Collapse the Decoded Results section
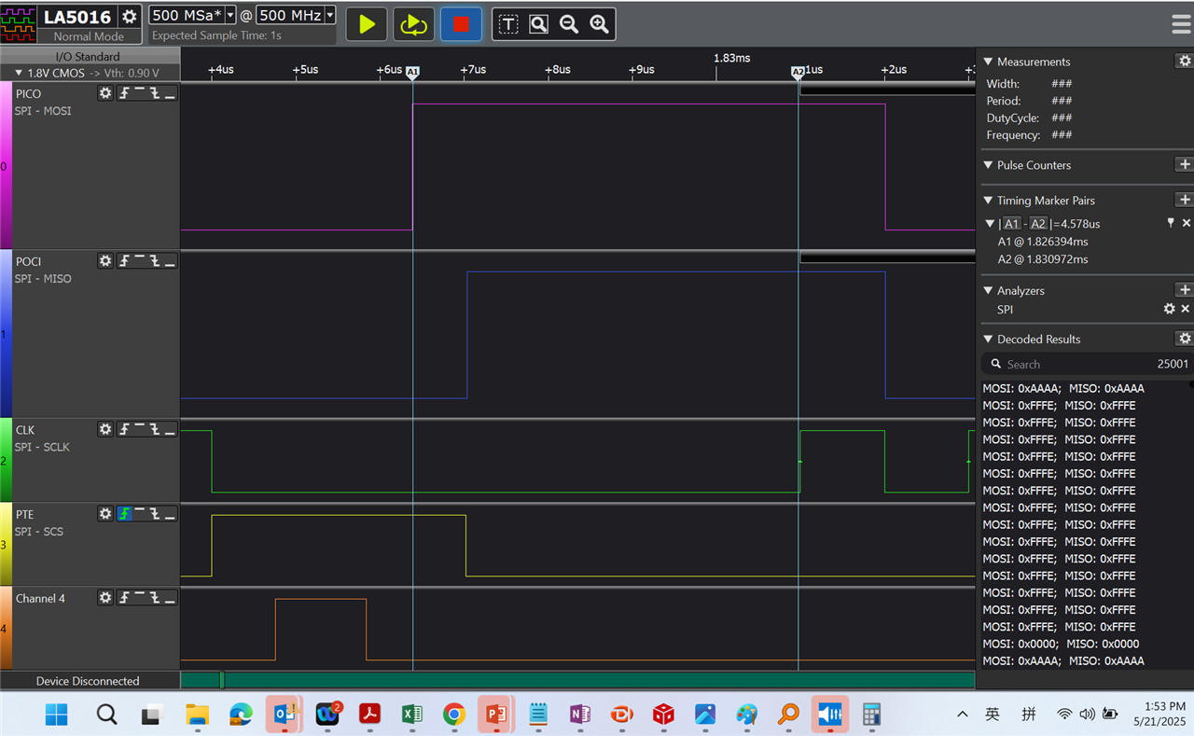The width and height of the screenshot is (1194, 736). point(989,340)
